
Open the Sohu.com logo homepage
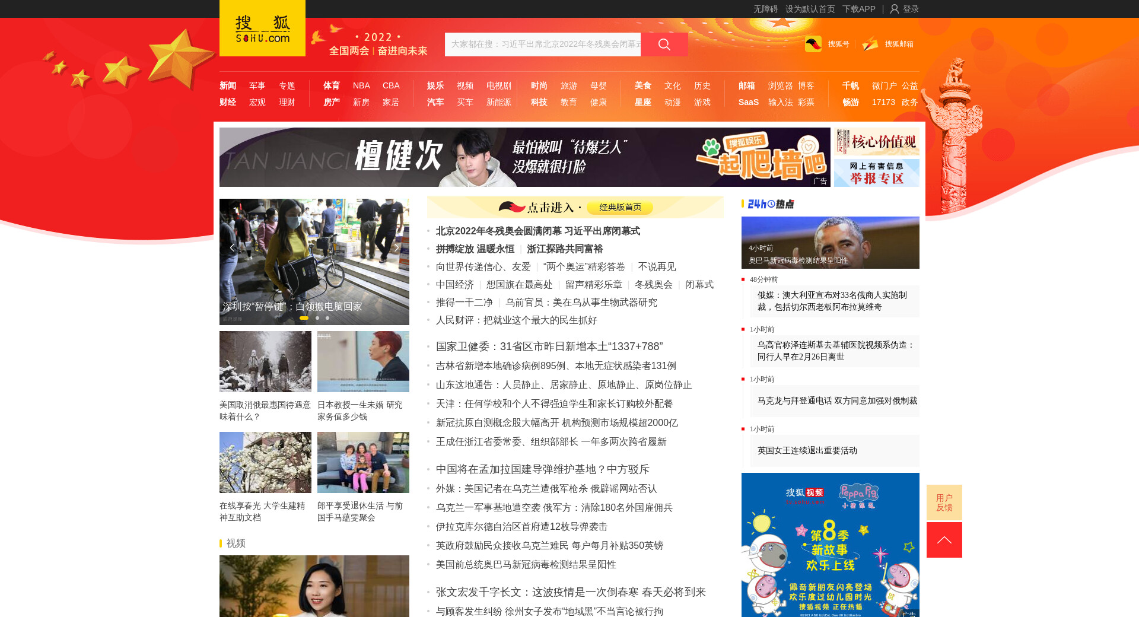262,28
